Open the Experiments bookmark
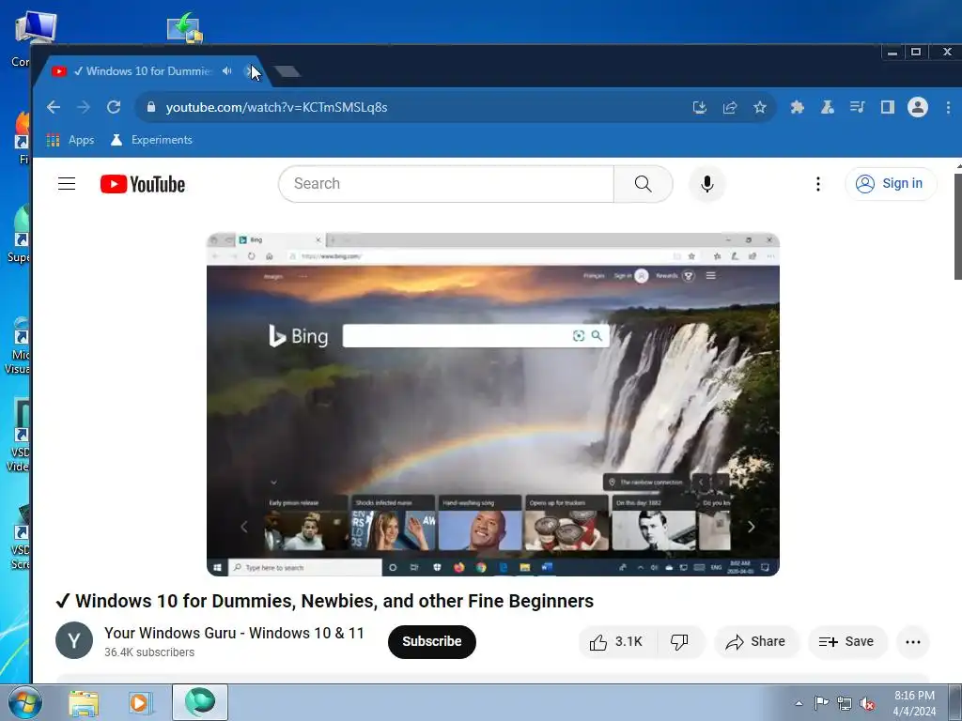This screenshot has height=721, width=962. (x=151, y=140)
